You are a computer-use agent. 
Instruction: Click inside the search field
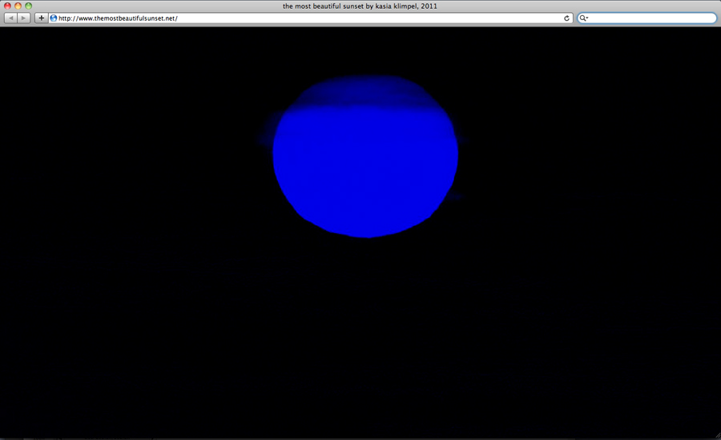647,18
